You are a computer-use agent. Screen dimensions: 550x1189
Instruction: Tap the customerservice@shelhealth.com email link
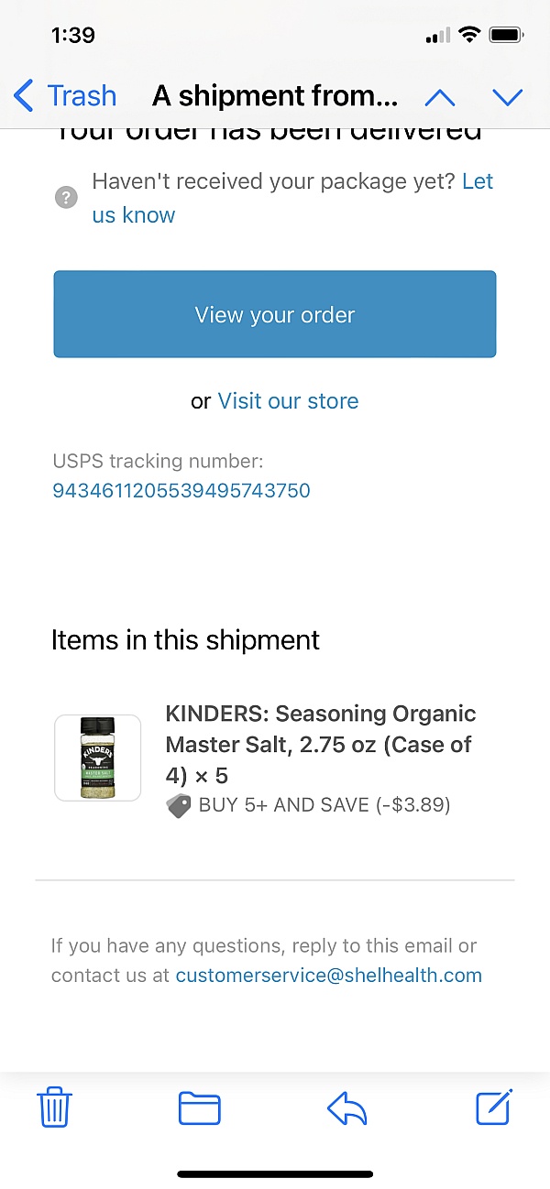tap(328, 975)
